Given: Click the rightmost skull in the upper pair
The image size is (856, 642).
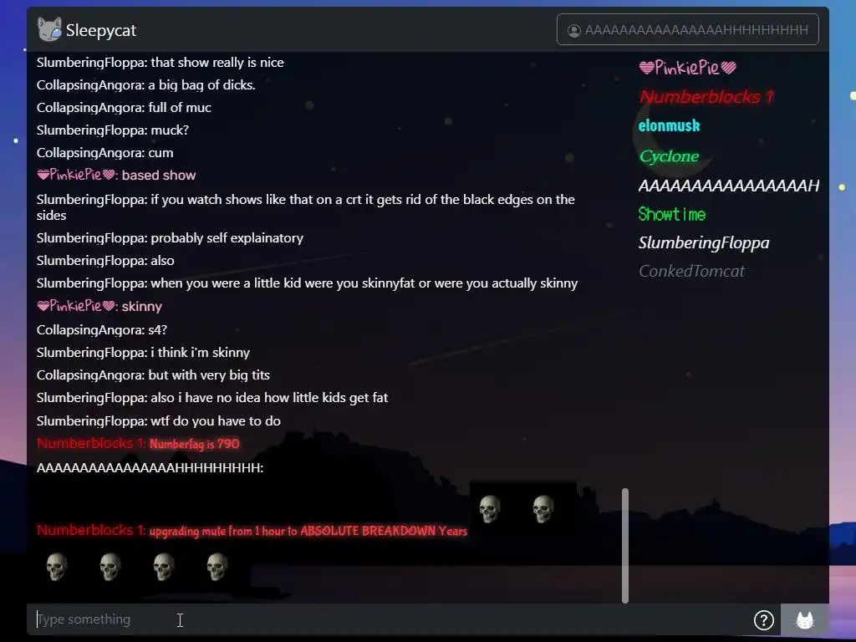Looking at the screenshot, I should click(x=543, y=509).
